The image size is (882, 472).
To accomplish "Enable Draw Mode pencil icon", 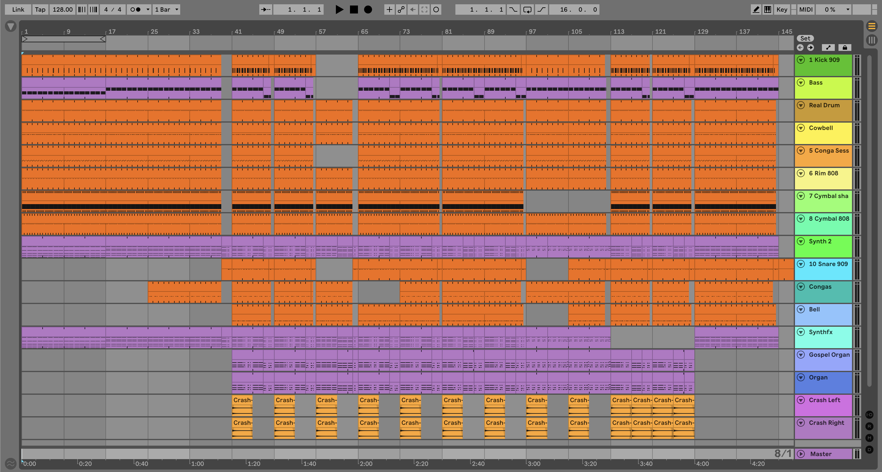I will click(756, 10).
